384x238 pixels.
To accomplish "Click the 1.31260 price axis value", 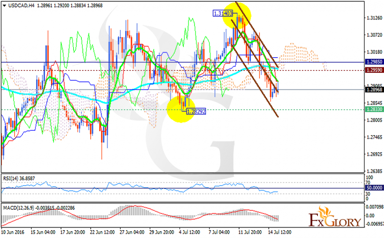I will 374,18.
